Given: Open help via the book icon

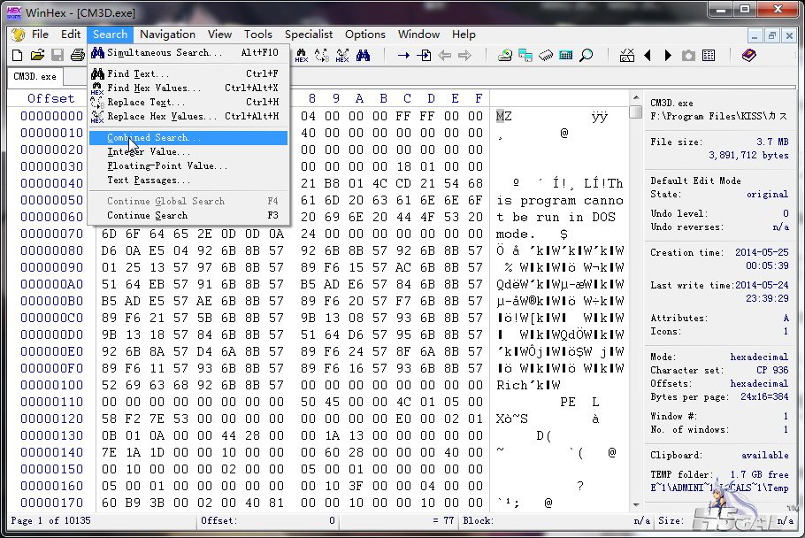Looking at the screenshot, I should (x=749, y=56).
